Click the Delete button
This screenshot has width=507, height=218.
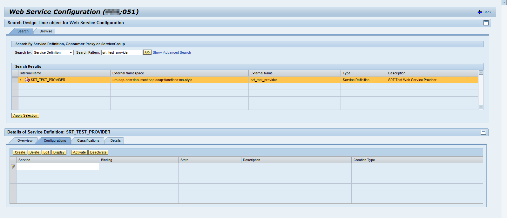pos(34,152)
